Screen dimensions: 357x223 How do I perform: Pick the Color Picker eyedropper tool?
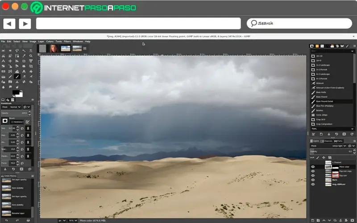pos(24,56)
